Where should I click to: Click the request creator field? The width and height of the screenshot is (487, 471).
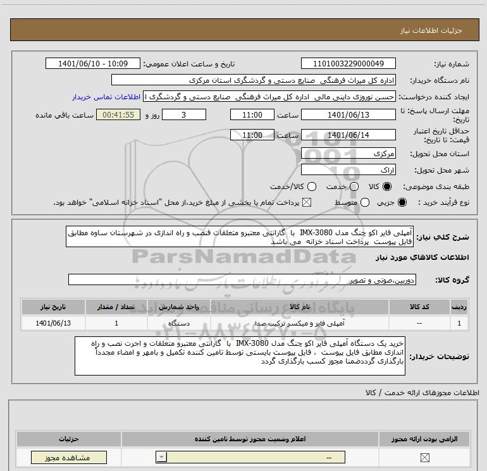[269, 97]
